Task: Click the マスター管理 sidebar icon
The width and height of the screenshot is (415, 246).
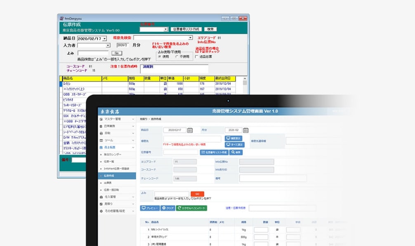Action: click(101, 119)
